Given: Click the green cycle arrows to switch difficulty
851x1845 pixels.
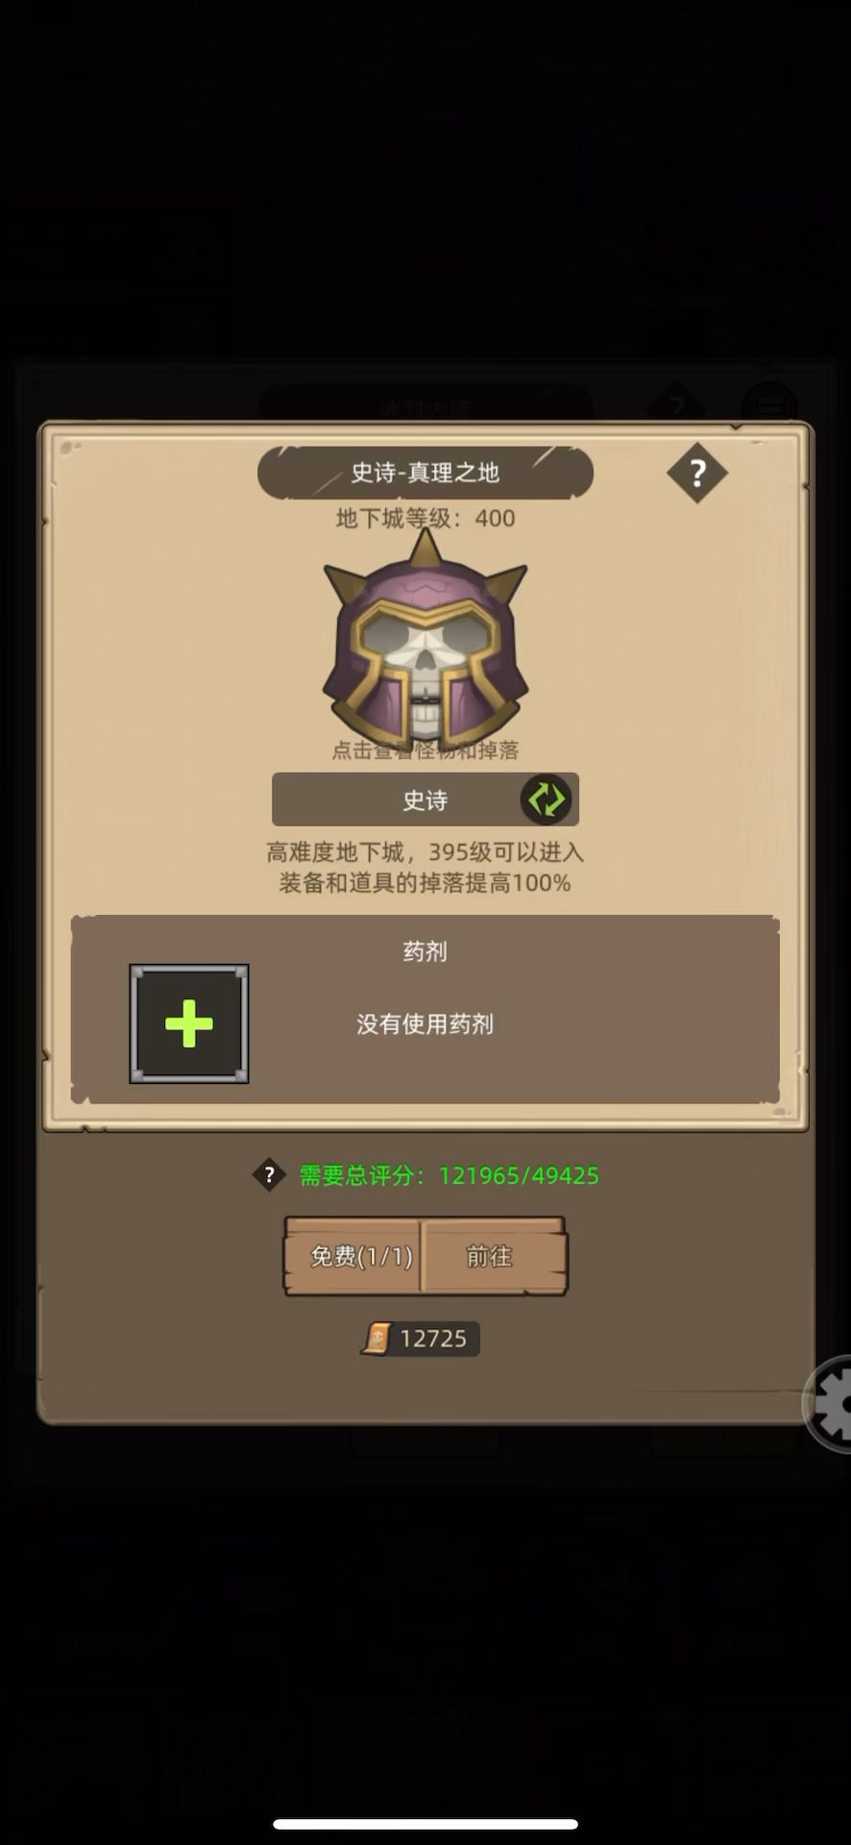Looking at the screenshot, I should coord(547,799).
